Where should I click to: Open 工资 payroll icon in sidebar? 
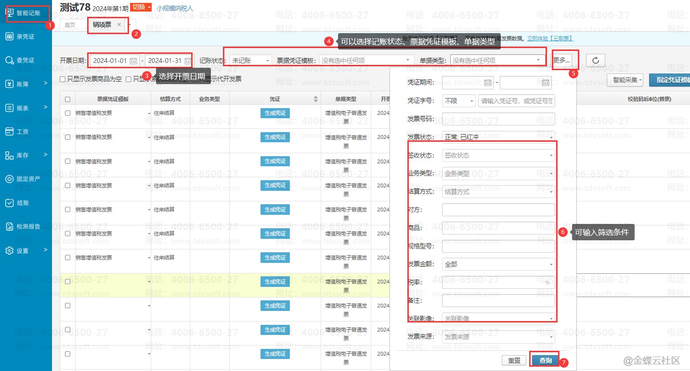[x=9, y=131]
